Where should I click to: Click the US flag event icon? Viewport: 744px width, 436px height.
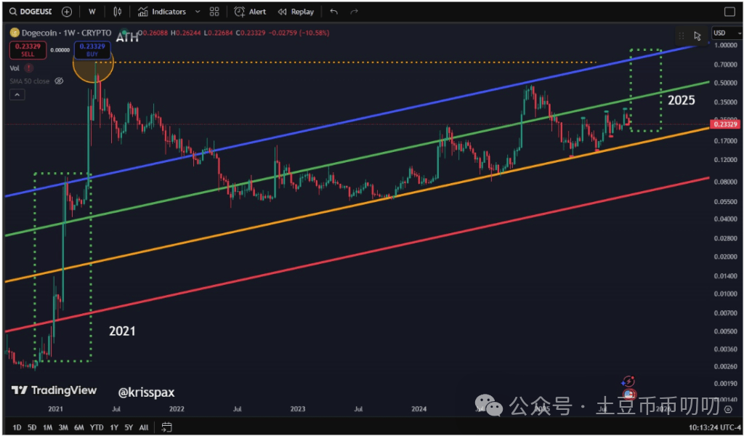coord(629,395)
